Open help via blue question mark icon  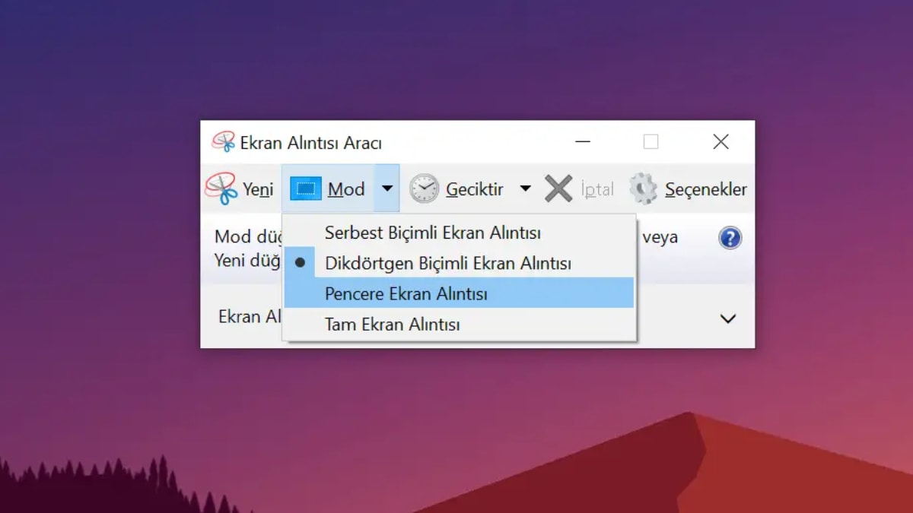click(x=730, y=239)
